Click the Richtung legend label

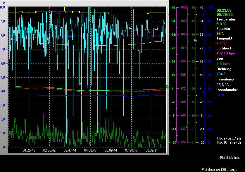(224, 69)
